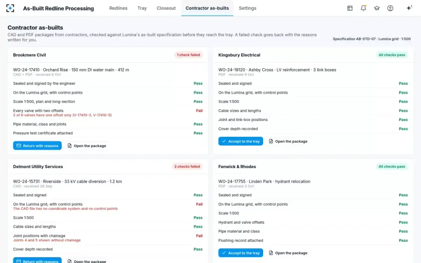Click Fail status for joint positions chainage
Screen dimensions: 421x263
pos(199,236)
